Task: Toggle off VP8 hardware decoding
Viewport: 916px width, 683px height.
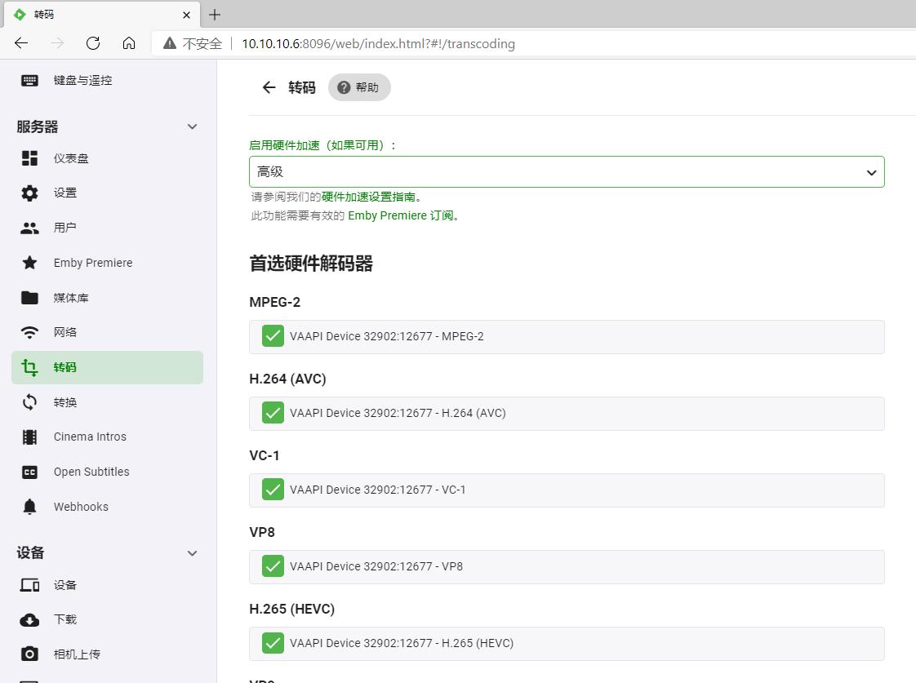Action: coord(273,565)
